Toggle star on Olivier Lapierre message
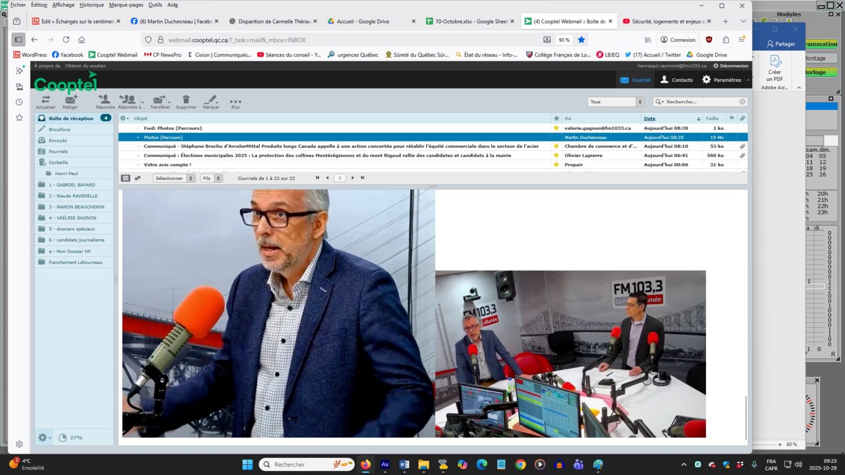This screenshot has width=845, height=475. click(x=556, y=156)
